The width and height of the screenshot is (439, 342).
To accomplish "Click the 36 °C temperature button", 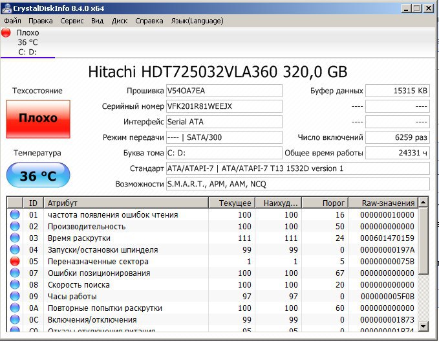I will point(38,175).
